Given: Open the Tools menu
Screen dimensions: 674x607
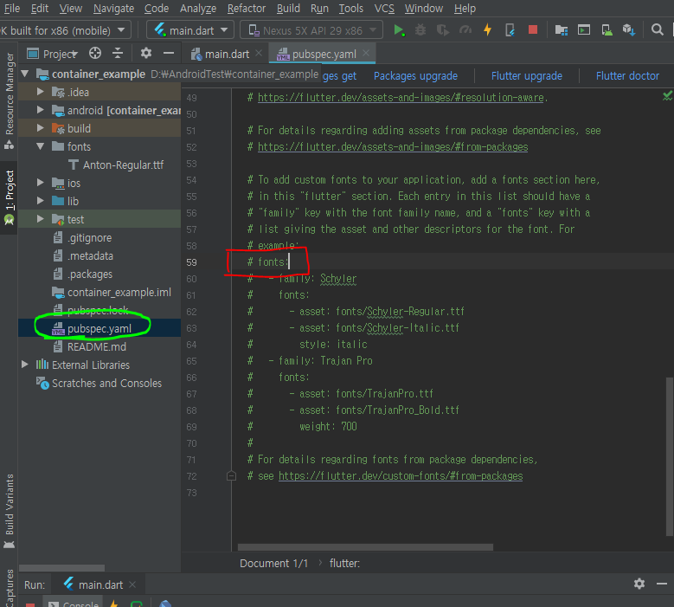Looking at the screenshot, I should tap(350, 8).
